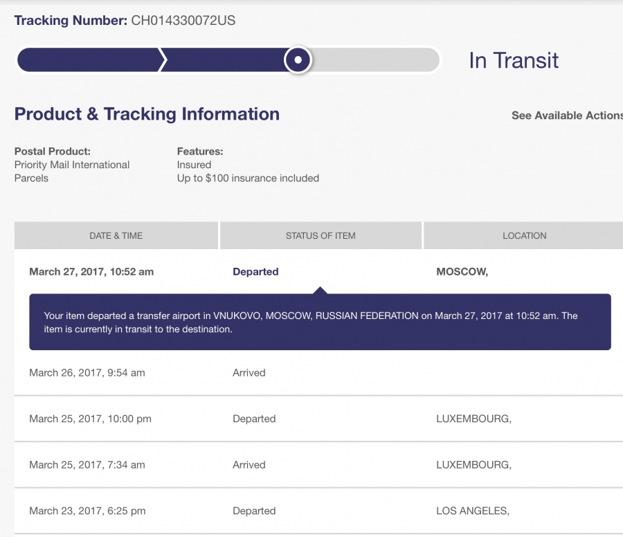This screenshot has width=623, height=537.
Task: Select the STATUS OF ITEM column header
Action: [x=320, y=235]
